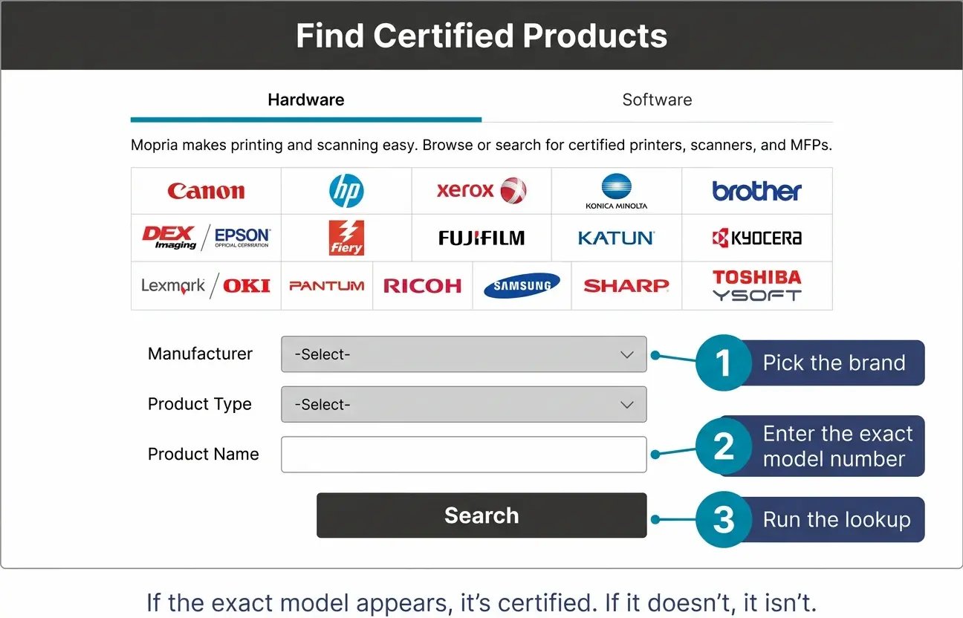This screenshot has height=618, width=963.
Task: Open the Katun brand logo
Action: (x=616, y=238)
